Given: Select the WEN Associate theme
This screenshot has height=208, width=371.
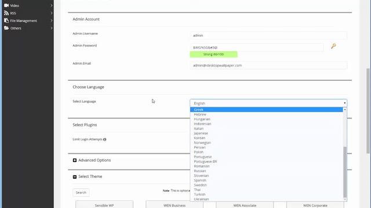Looking at the screenshot, I should [x=245, y=205].
